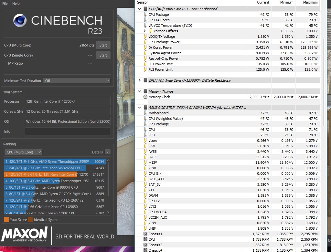Viewport: 331px width, 252px height.
Task: Select the Threadripper 1950 ranking entry
Action: (x=55, y=181)
